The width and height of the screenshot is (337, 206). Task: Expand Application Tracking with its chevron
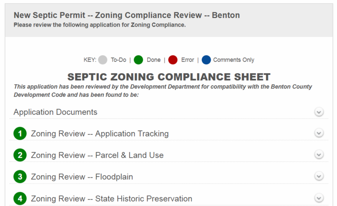(x=319, y=133)
